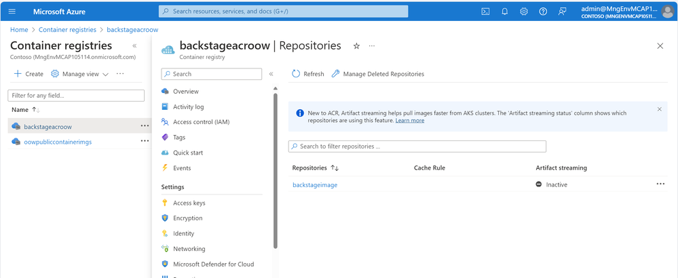Open portal settings gear icon
Viewport: 678px width, 278px height.
point(524,12)
